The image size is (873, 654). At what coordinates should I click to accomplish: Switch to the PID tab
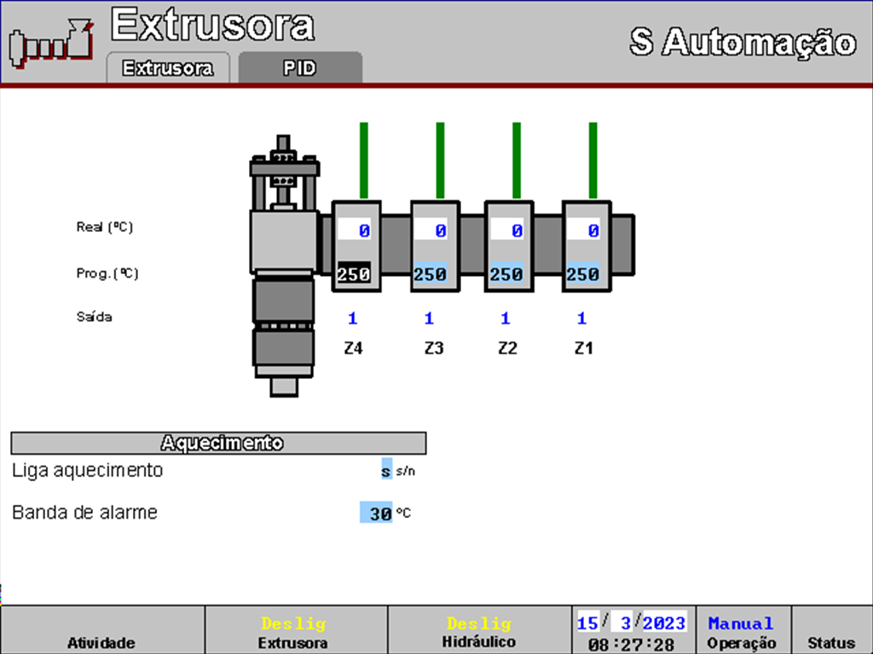pyautogui.click(x=300, y=68)
